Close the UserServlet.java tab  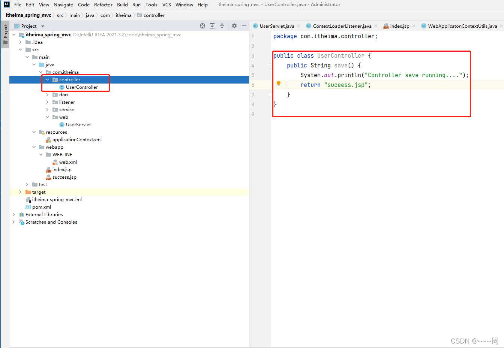[x=298, y=26]
